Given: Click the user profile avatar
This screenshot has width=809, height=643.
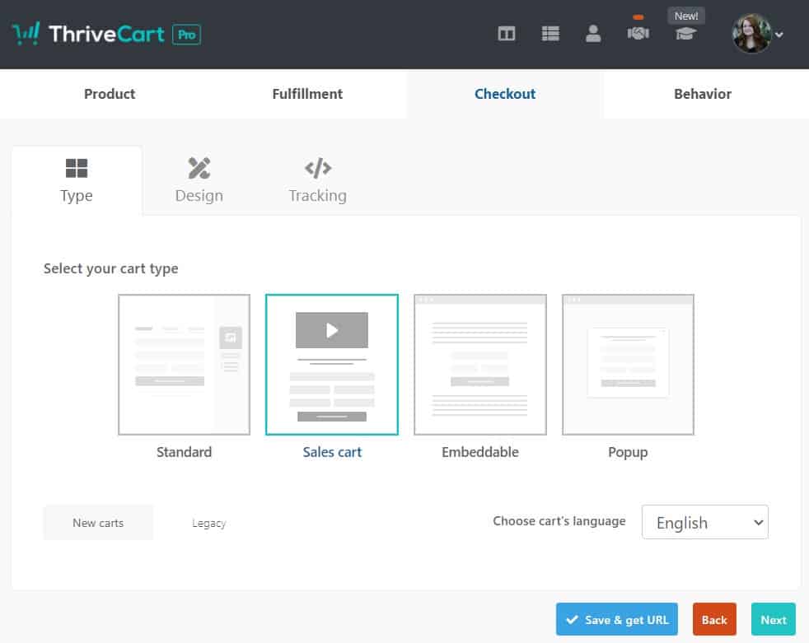Looking at the screenshot, I should coord(751,34).
